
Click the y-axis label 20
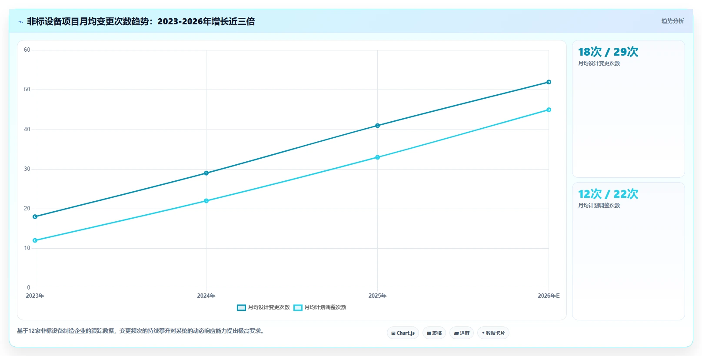pyautogui.click(x=27, y=209)
